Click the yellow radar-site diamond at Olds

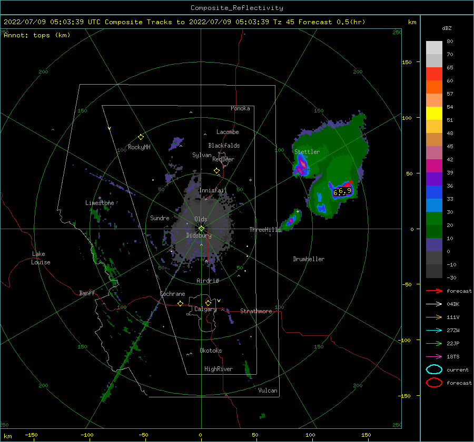point(201,229)
